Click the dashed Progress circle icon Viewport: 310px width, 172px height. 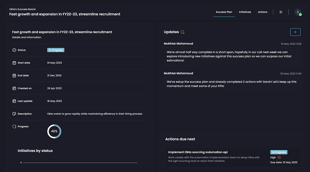click(x=14, y=126)
